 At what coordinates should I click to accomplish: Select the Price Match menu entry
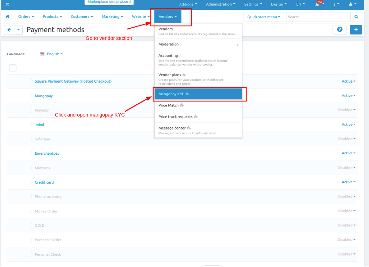tap(198, 105)
